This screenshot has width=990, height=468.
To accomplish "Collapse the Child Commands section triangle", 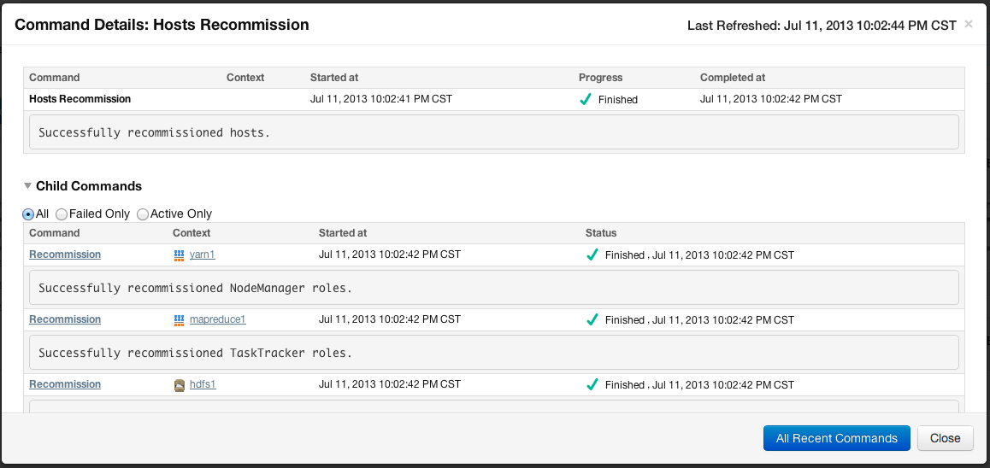I will 27,186.
